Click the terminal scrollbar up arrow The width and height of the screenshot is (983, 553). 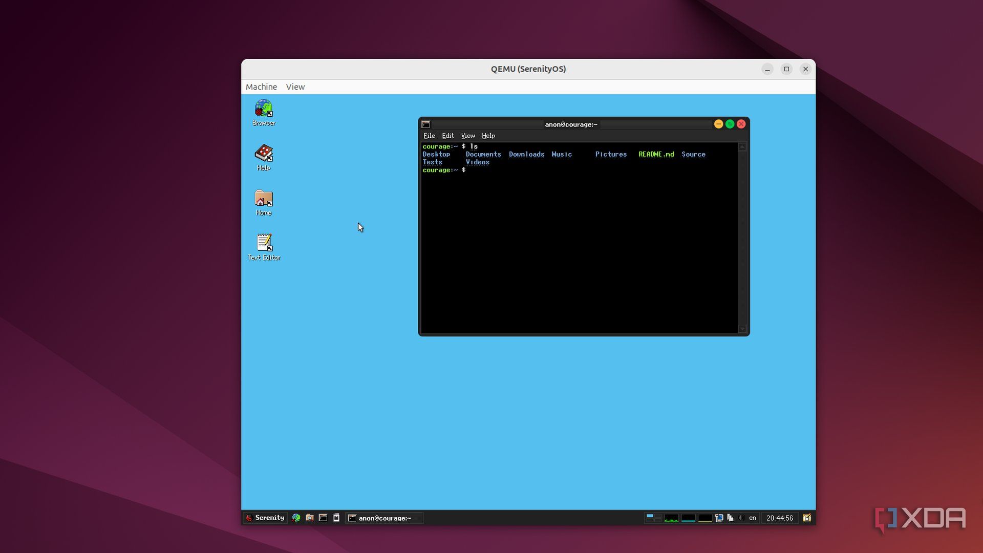pyautogui.click(x=742, y=147)
